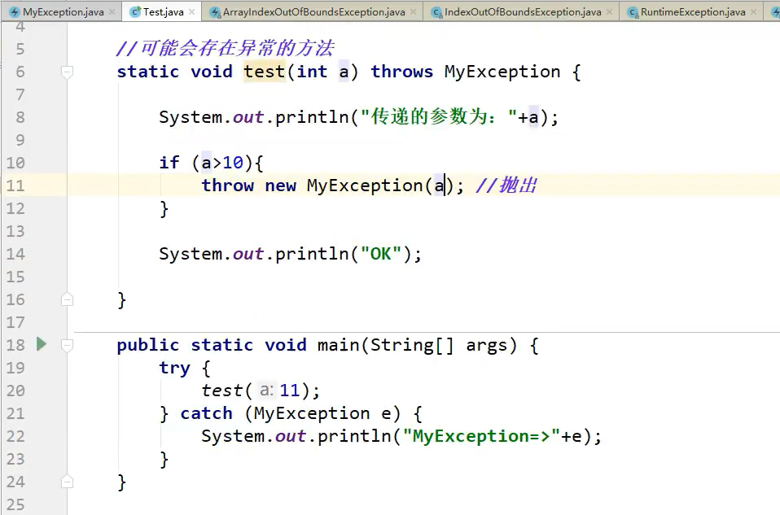Click the IndexOutOfBoundsException.java class icon
The image size is (780, 515).
[x=436, y=12]
